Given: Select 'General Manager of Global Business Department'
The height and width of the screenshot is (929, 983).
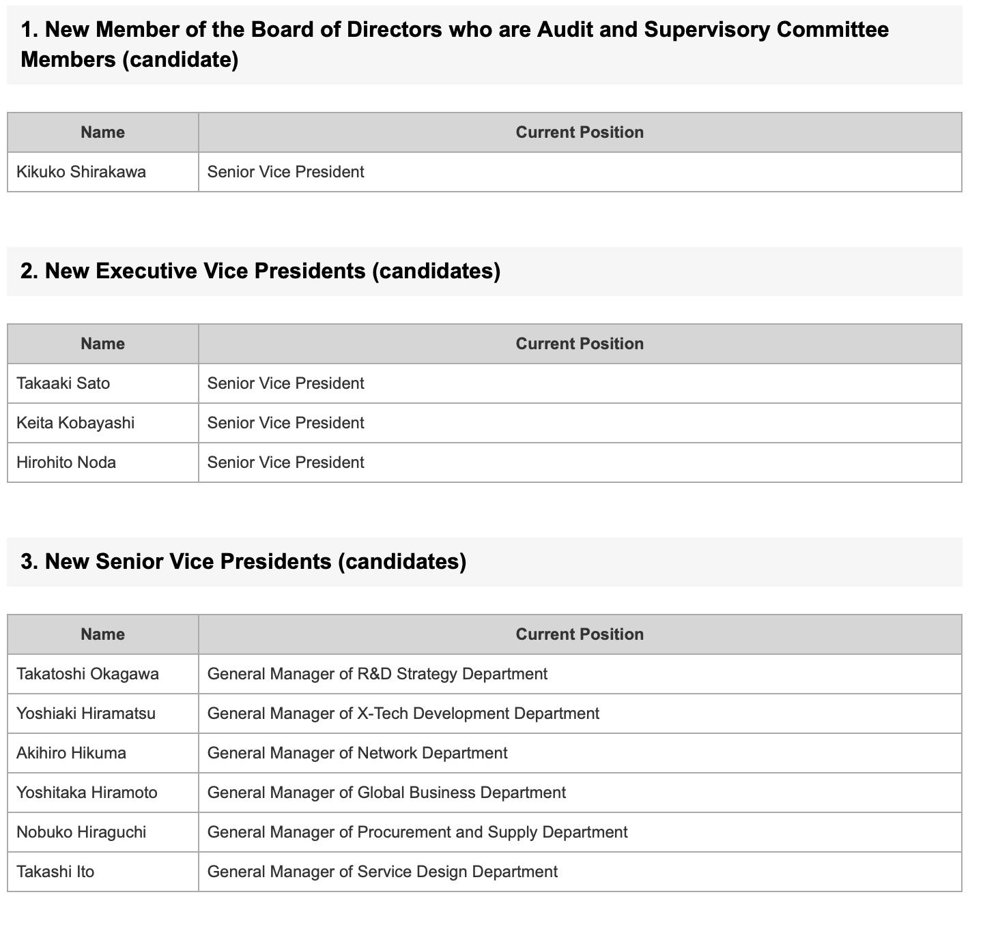Looking at the screenshot, I should click(x=386, y=793).
